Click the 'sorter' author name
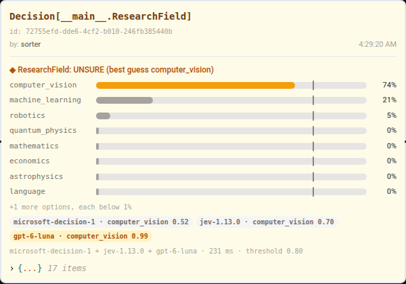Screen dimensions: 406x284 click(x=31, y=44)
